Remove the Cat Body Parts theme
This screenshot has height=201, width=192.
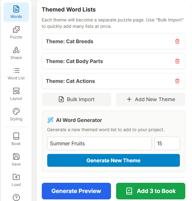177,61
